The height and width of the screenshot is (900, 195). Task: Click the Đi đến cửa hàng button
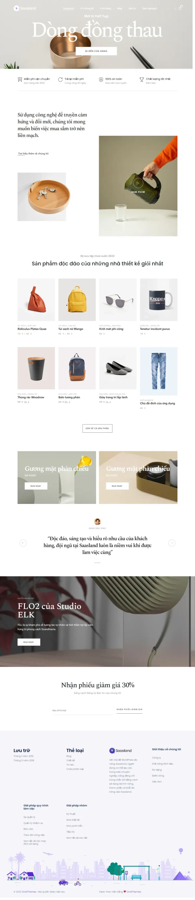point(96,51)
